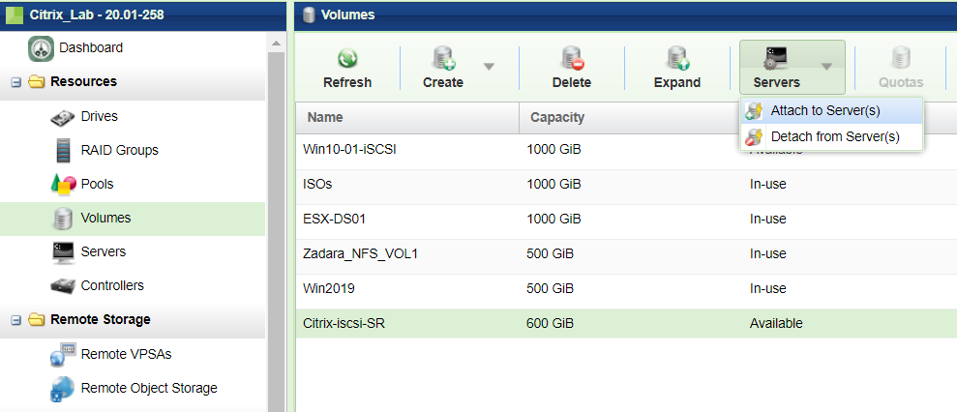
Task: Open Pools in the sidebar
Action: tap(97, 185)
